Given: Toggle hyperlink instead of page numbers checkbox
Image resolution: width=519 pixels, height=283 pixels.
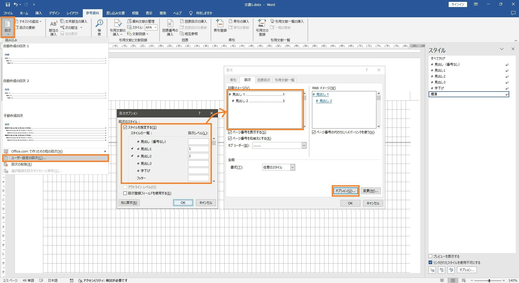Looking at the screenshot, I should click(314, 132).
